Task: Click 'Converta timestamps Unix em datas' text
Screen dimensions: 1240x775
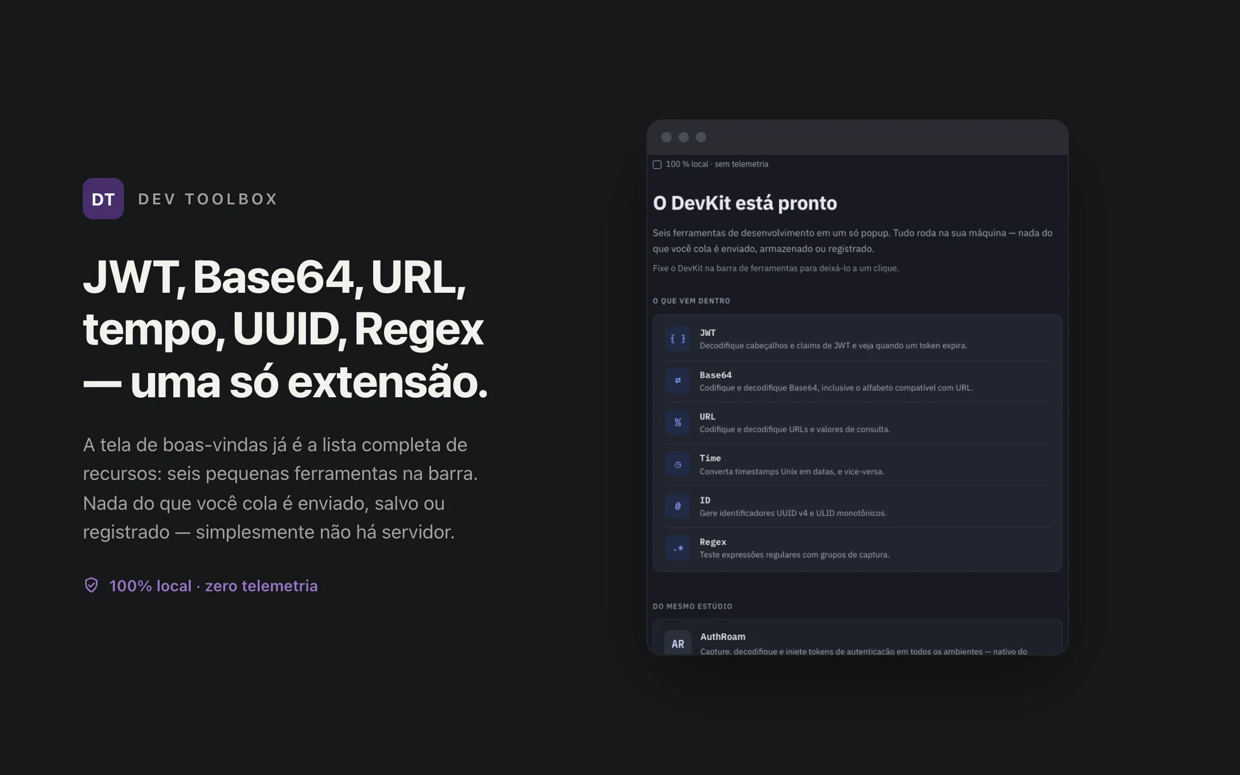Action: click(792, 471)
